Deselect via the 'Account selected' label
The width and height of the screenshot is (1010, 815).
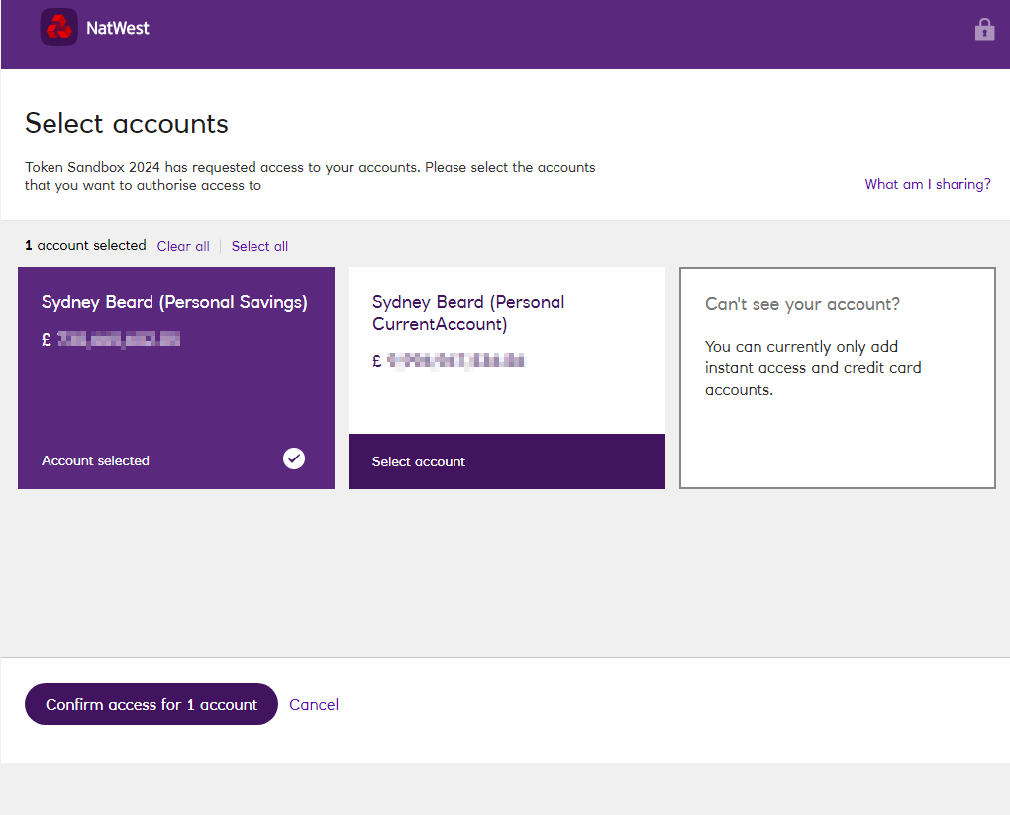(x=95, y=460)
